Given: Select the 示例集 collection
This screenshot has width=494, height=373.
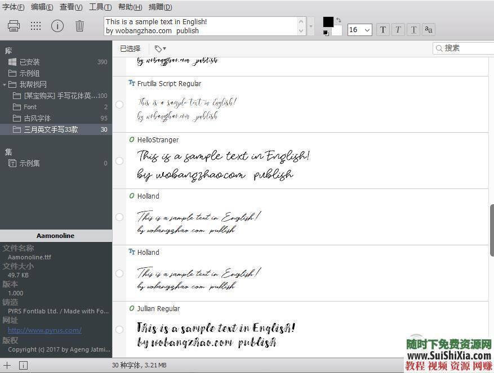Looking at the screenshot, I should click(56, 163).
